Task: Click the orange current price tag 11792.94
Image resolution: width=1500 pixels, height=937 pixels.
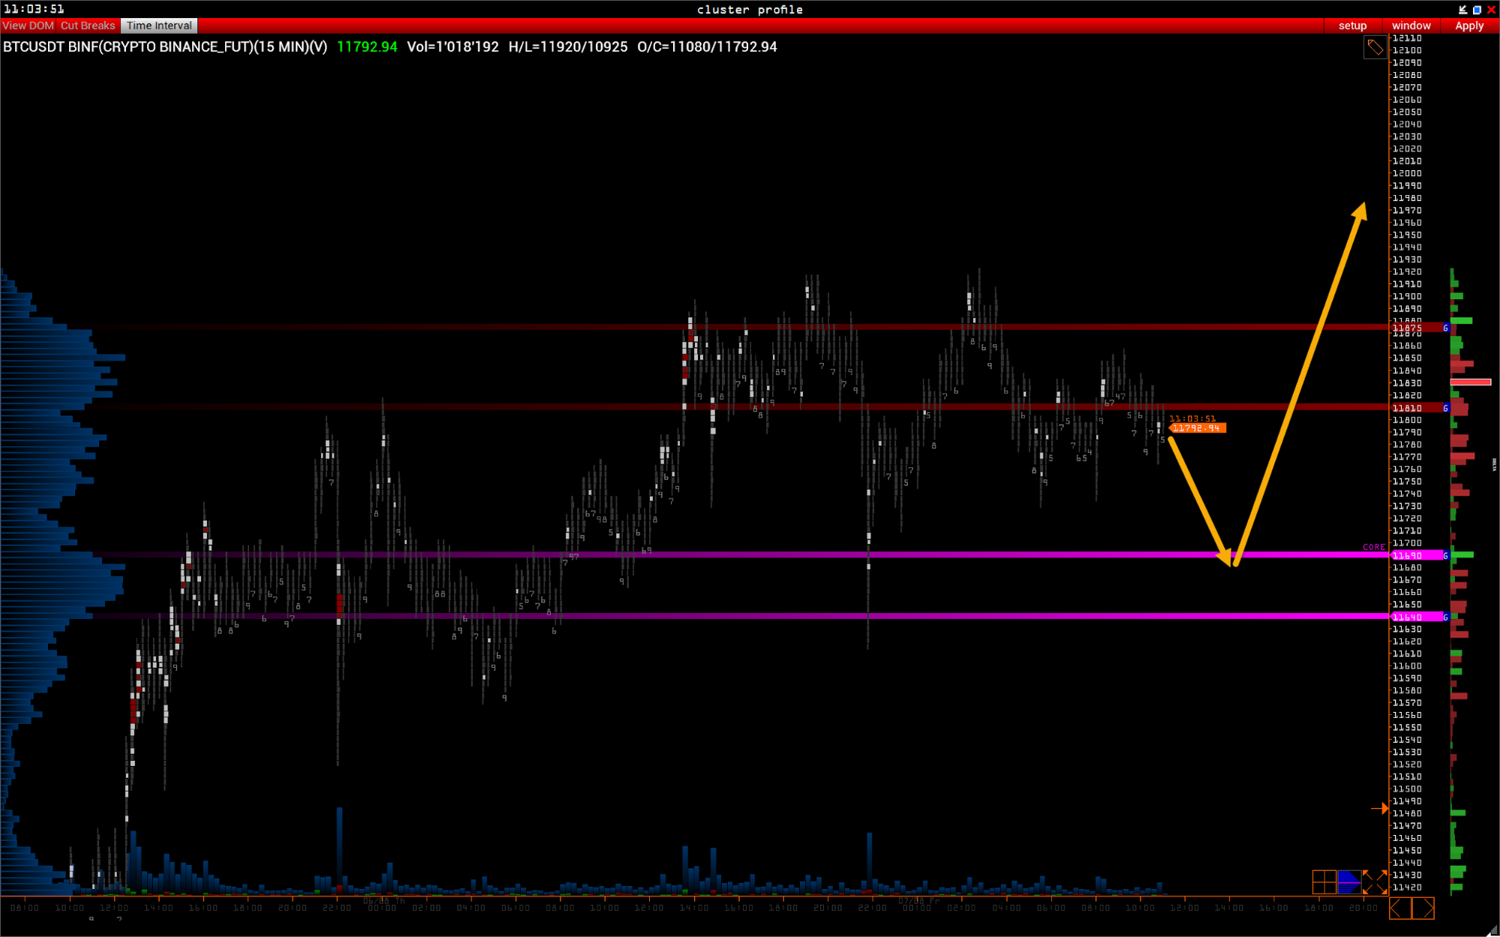Action: tap(1198, 428)
